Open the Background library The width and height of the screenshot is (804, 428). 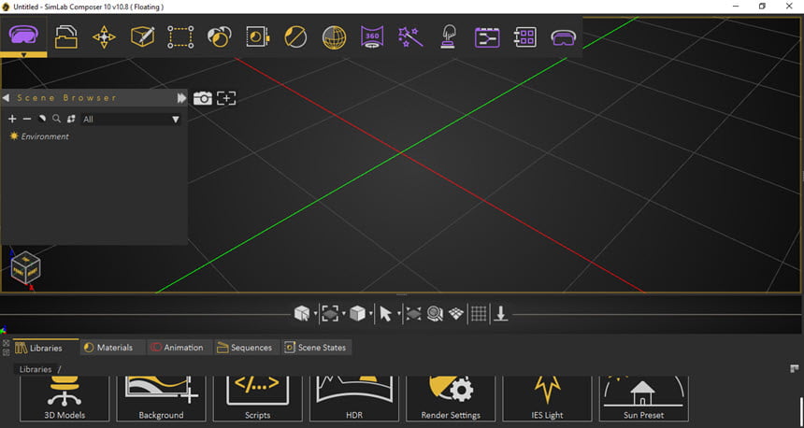pyautogui.click(x=161, y=399)
